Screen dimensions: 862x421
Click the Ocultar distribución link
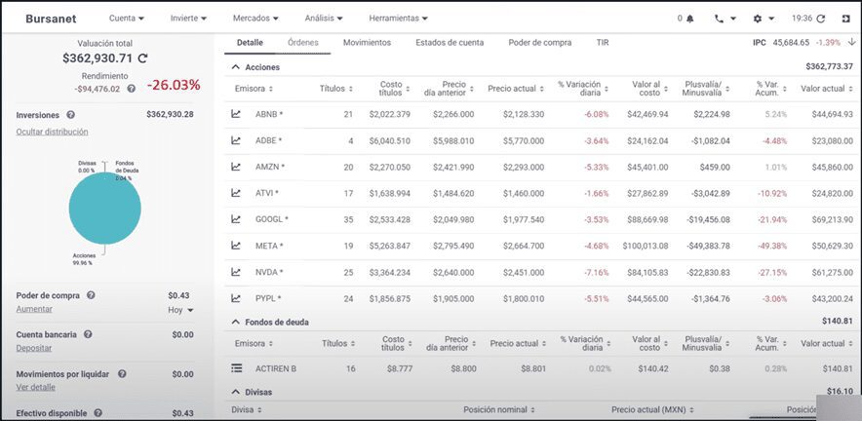point(52,131)
